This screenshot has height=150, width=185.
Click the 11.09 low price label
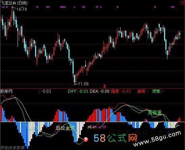click(x=83, y=84)
